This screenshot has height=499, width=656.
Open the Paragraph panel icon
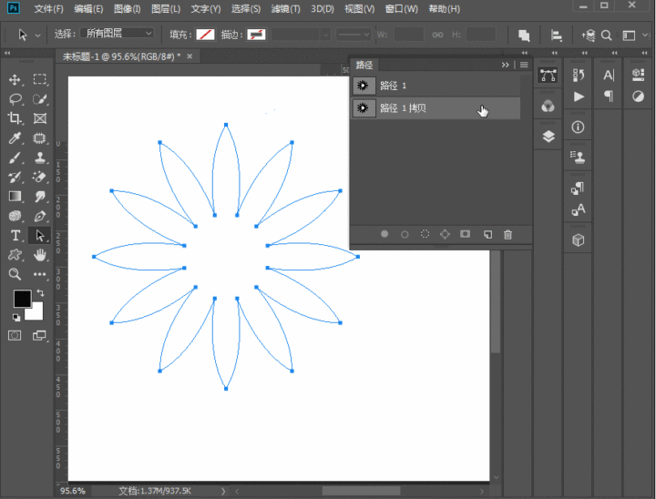(x=609, y=97)
